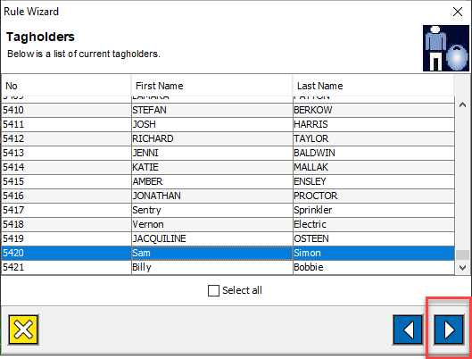Viewport: 472px width, 359px height.
Task: Click the tagholder figure icon in header
Action: coord(446,48)
